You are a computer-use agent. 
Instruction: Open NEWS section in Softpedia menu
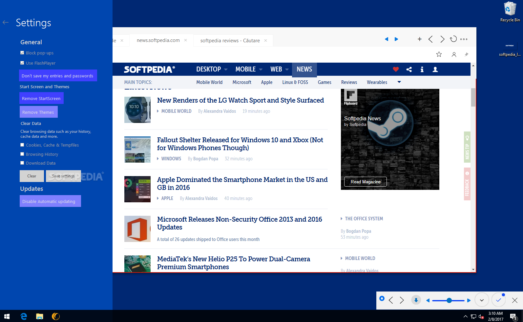point(304,69)
